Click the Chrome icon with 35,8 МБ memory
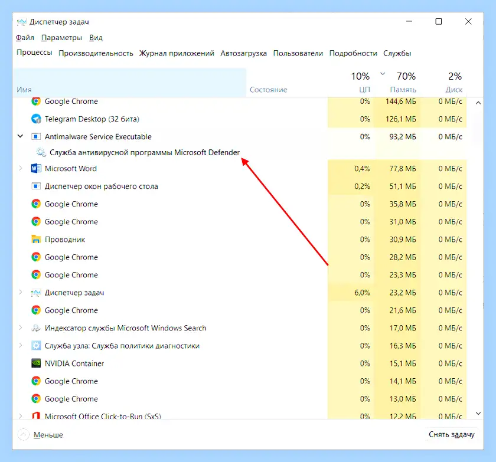496x462 pixels. [x=36, y=204]
